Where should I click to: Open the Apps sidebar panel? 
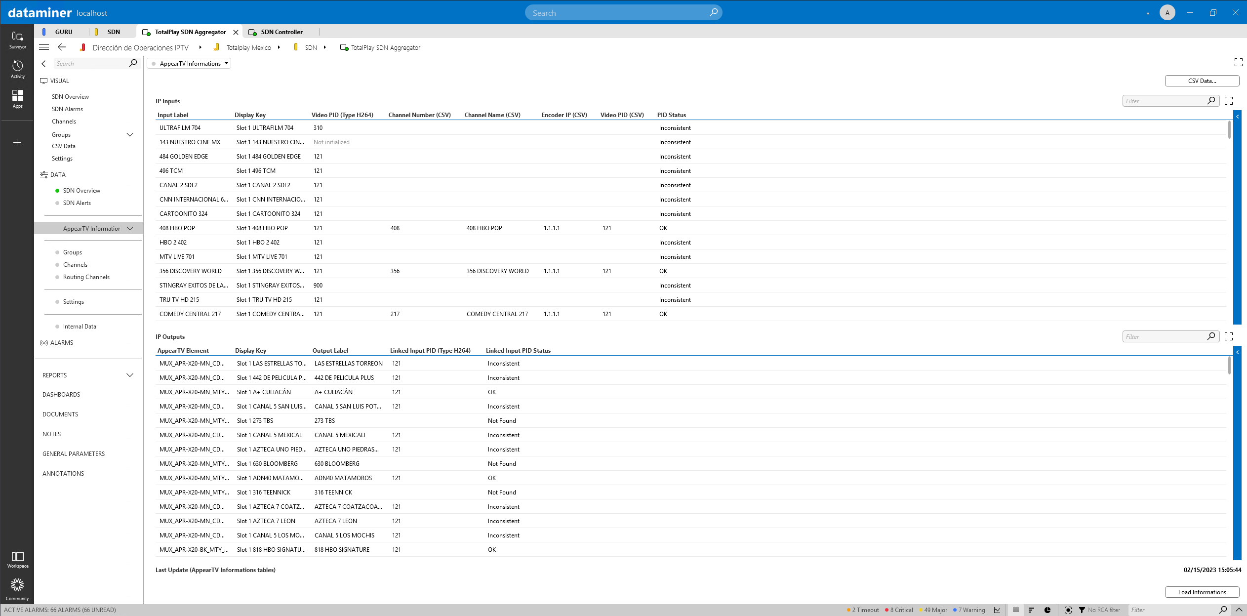pyautogui.click(x=17, y=99)
